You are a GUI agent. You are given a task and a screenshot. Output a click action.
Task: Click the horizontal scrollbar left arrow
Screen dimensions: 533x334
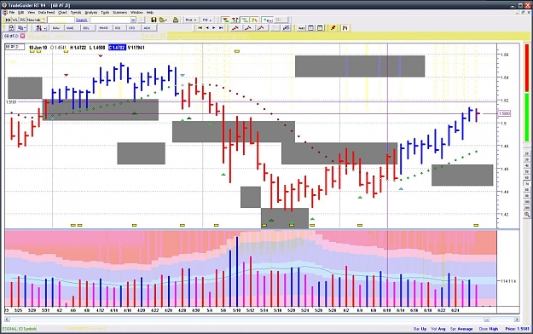pyautogui.click(x=7, y=320)
